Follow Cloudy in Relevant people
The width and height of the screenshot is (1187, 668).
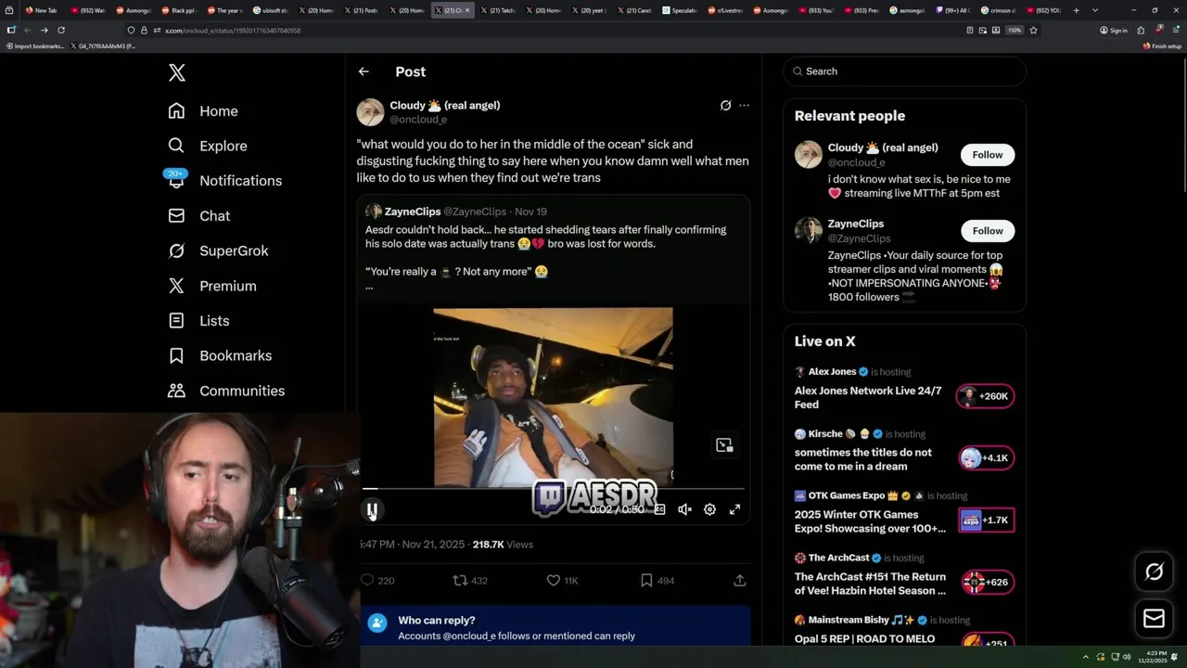coord(987,155)
